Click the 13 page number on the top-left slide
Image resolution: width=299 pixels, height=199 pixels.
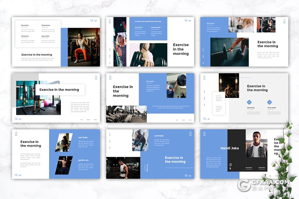(x=92, y=21)
